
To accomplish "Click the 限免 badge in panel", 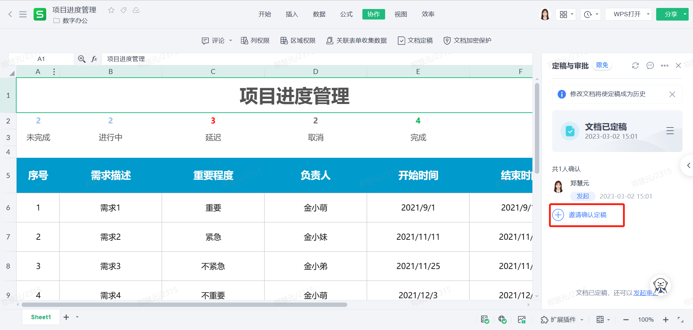I will tap(602, 65).
